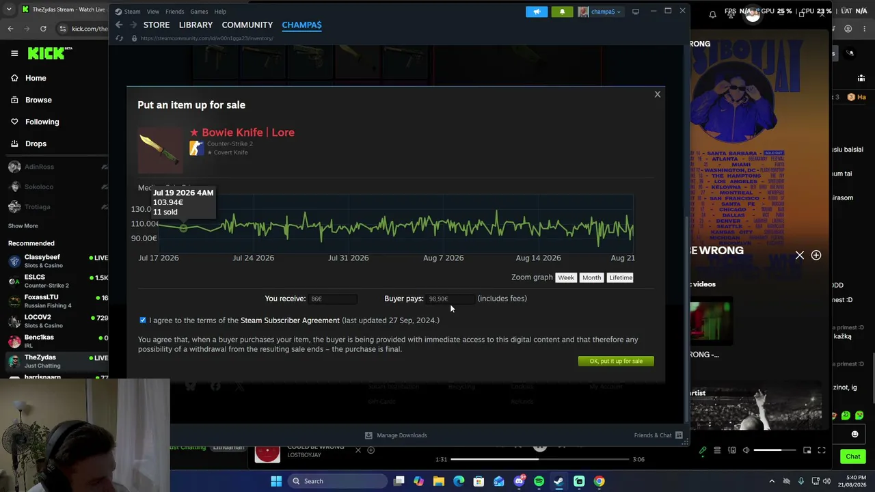875x492 pixels.
Task: Open Microsoft Store from the taskbar
Action: [479, 481]
